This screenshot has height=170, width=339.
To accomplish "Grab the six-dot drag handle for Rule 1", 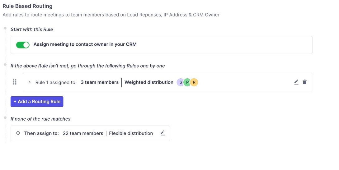I will [15, 82].
